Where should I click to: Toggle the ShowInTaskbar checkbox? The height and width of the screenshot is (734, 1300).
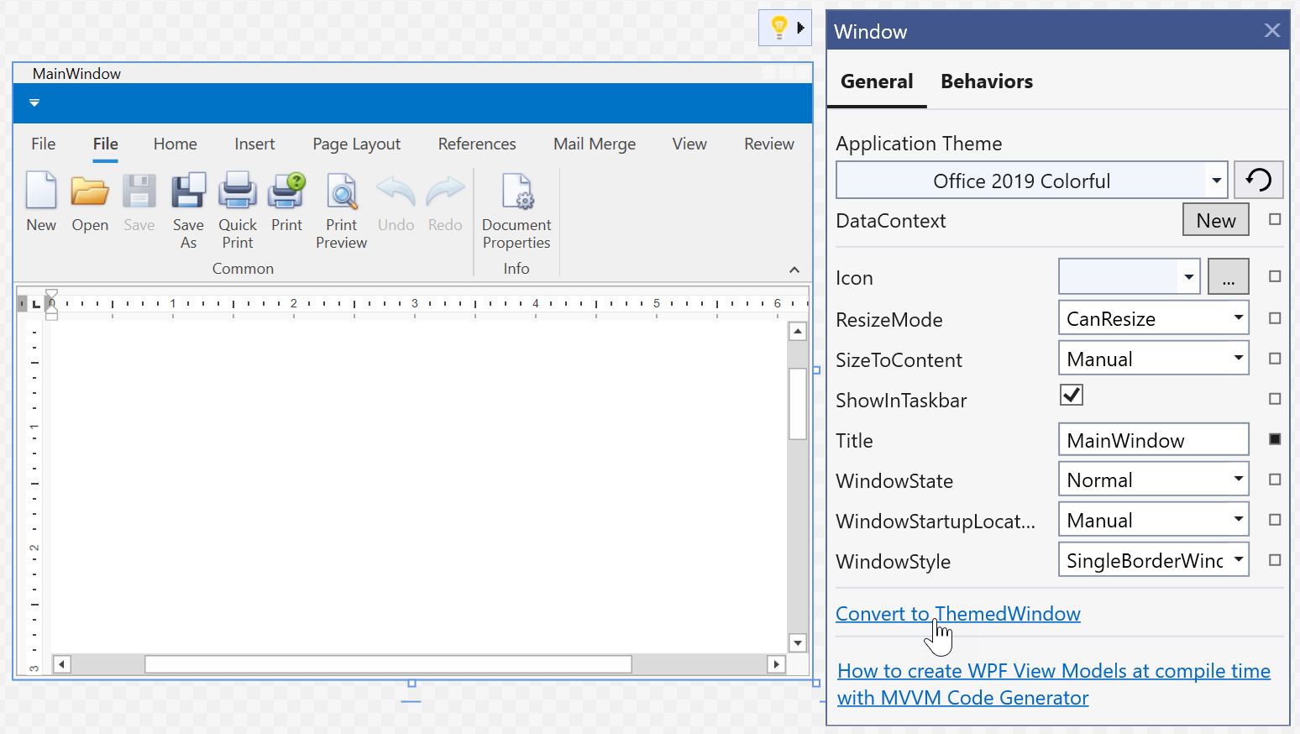[x=1072, y=395]
